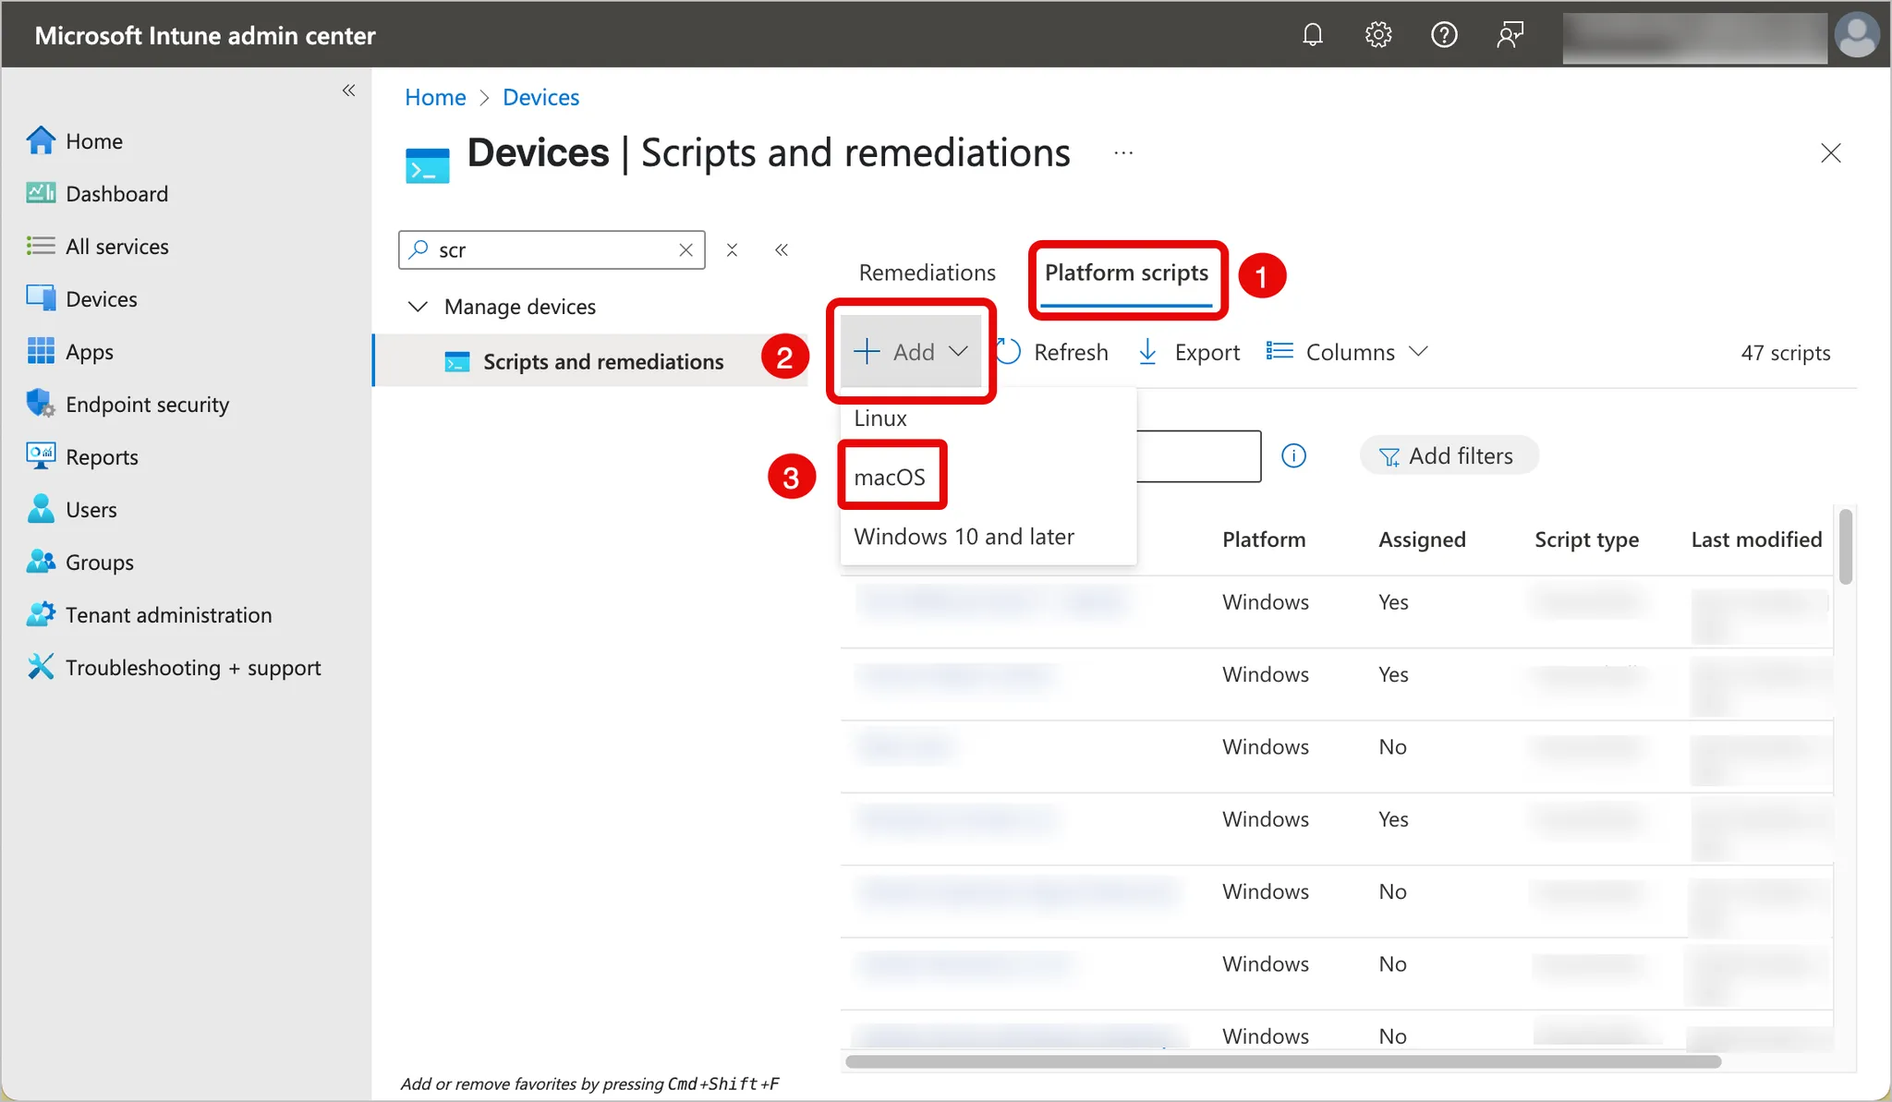This screenshot has width=1892, height=1102.
Task: Open the Columns dropdown
Action: 1349,352
